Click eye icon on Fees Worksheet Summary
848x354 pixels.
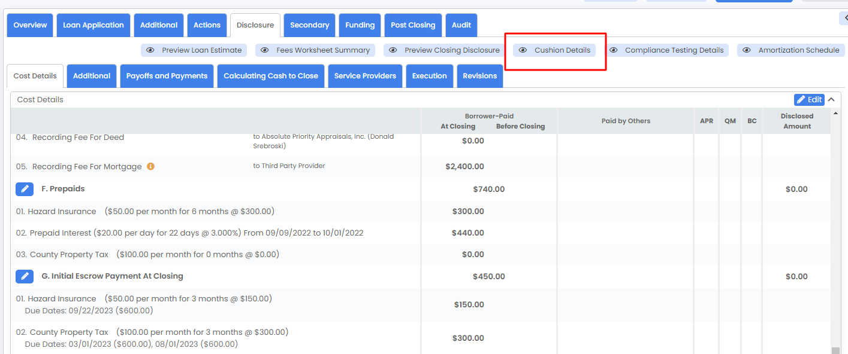265,50
